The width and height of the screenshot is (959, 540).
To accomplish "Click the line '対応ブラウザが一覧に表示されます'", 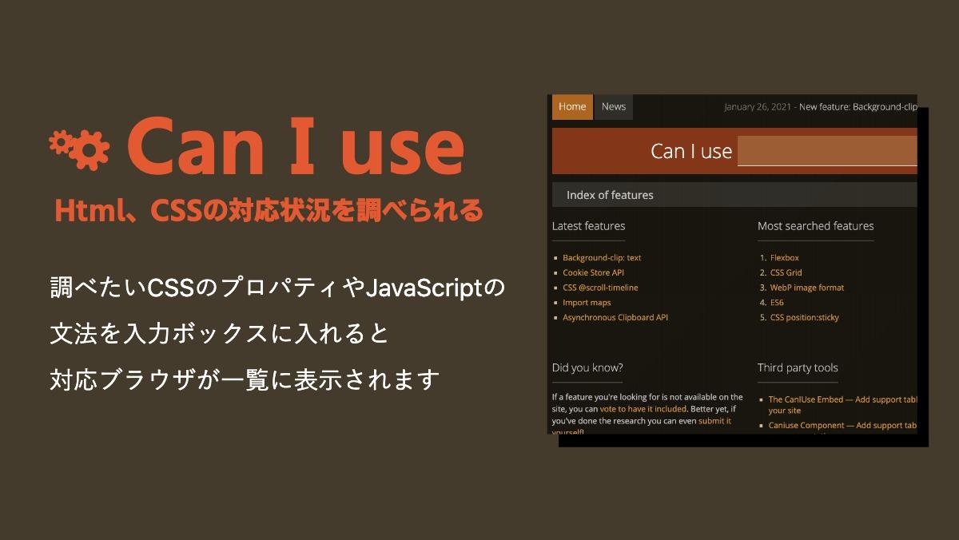I will (245, 379).
